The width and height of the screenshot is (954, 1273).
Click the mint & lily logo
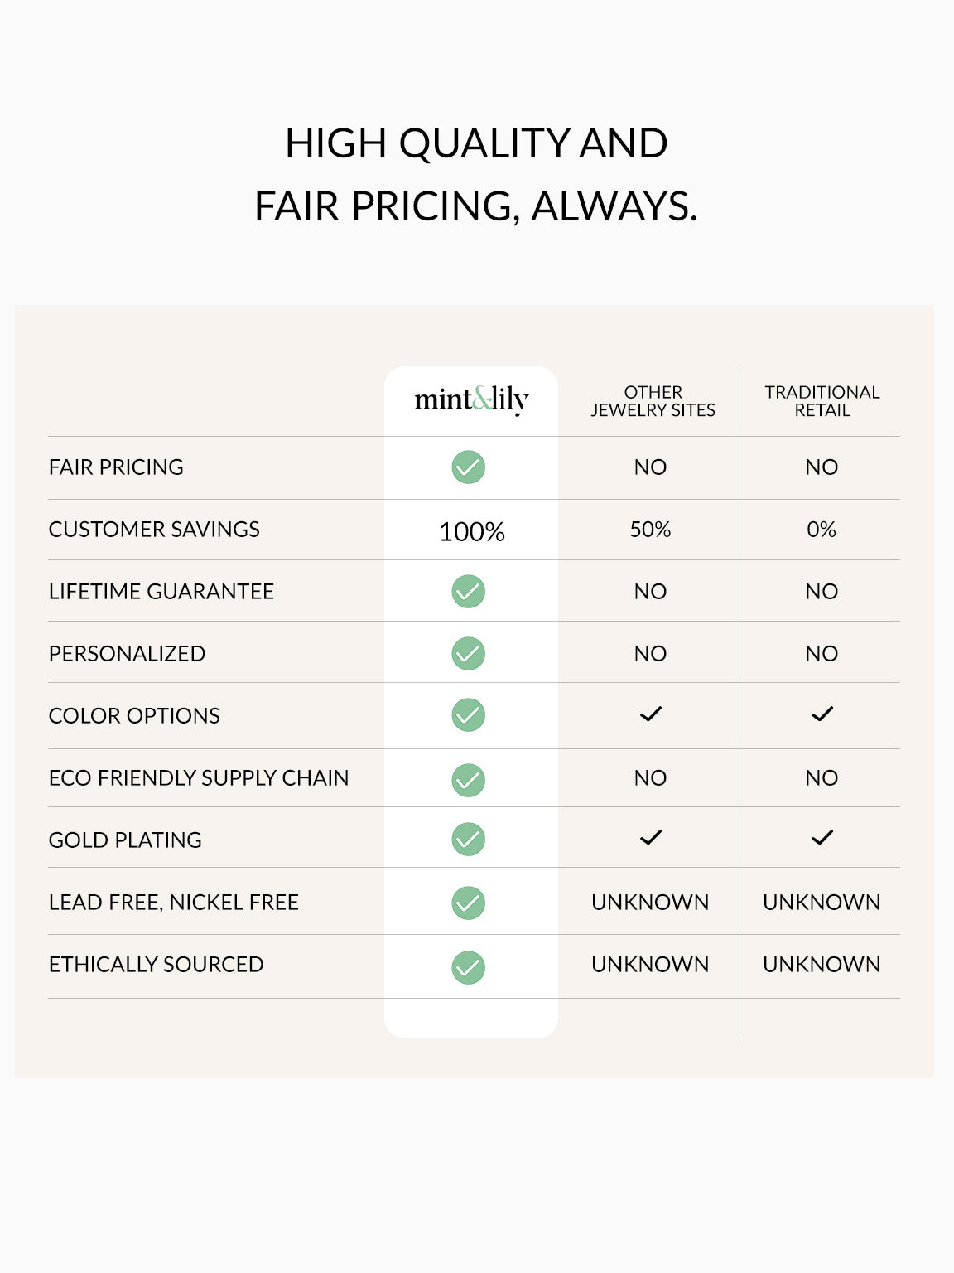471,400
